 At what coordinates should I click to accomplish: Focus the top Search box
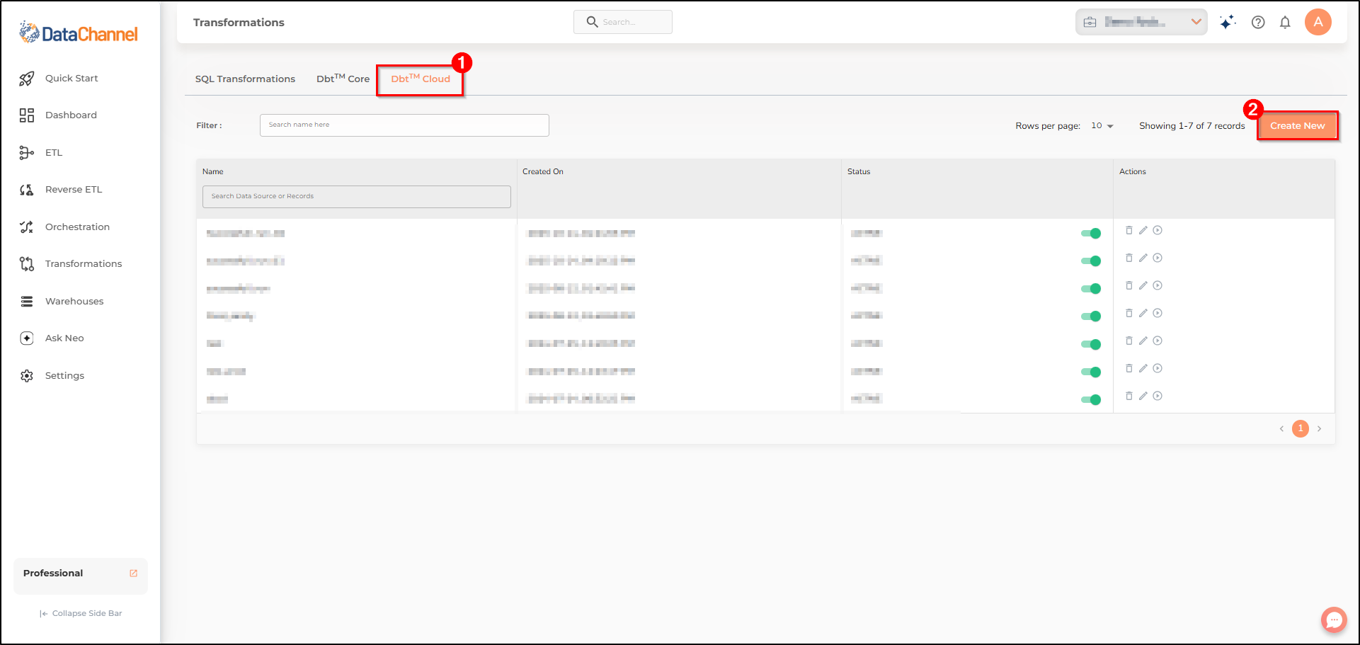tap(623, 22)
